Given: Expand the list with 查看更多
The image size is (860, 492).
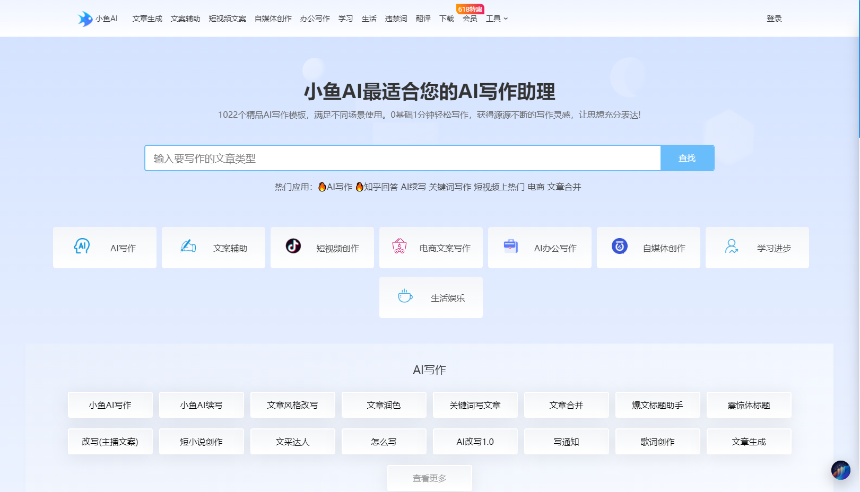Looking at the screenshot, I should pyautogui.click(x=429, y=478).
